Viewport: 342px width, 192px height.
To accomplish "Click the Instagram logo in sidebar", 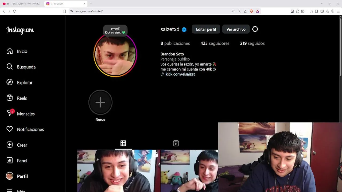I will click(20, 30).
